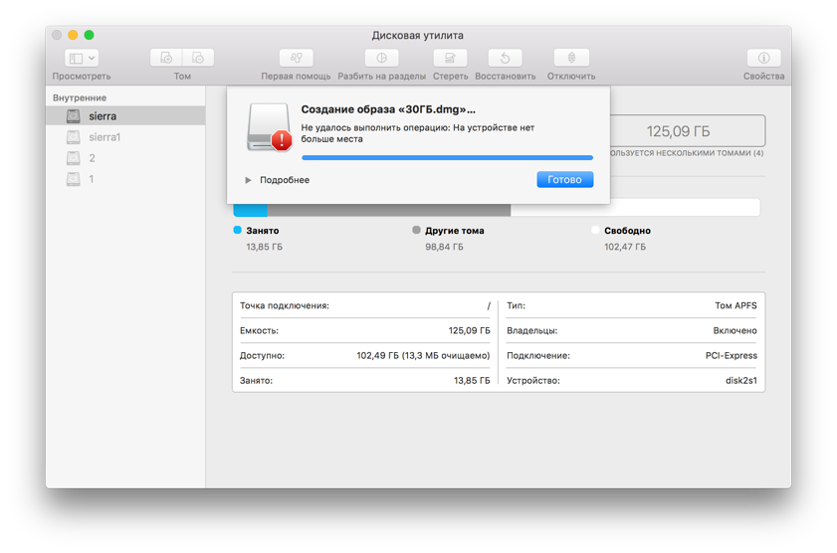
Task: Click the image creation progress bar
Action: point(447,158)
